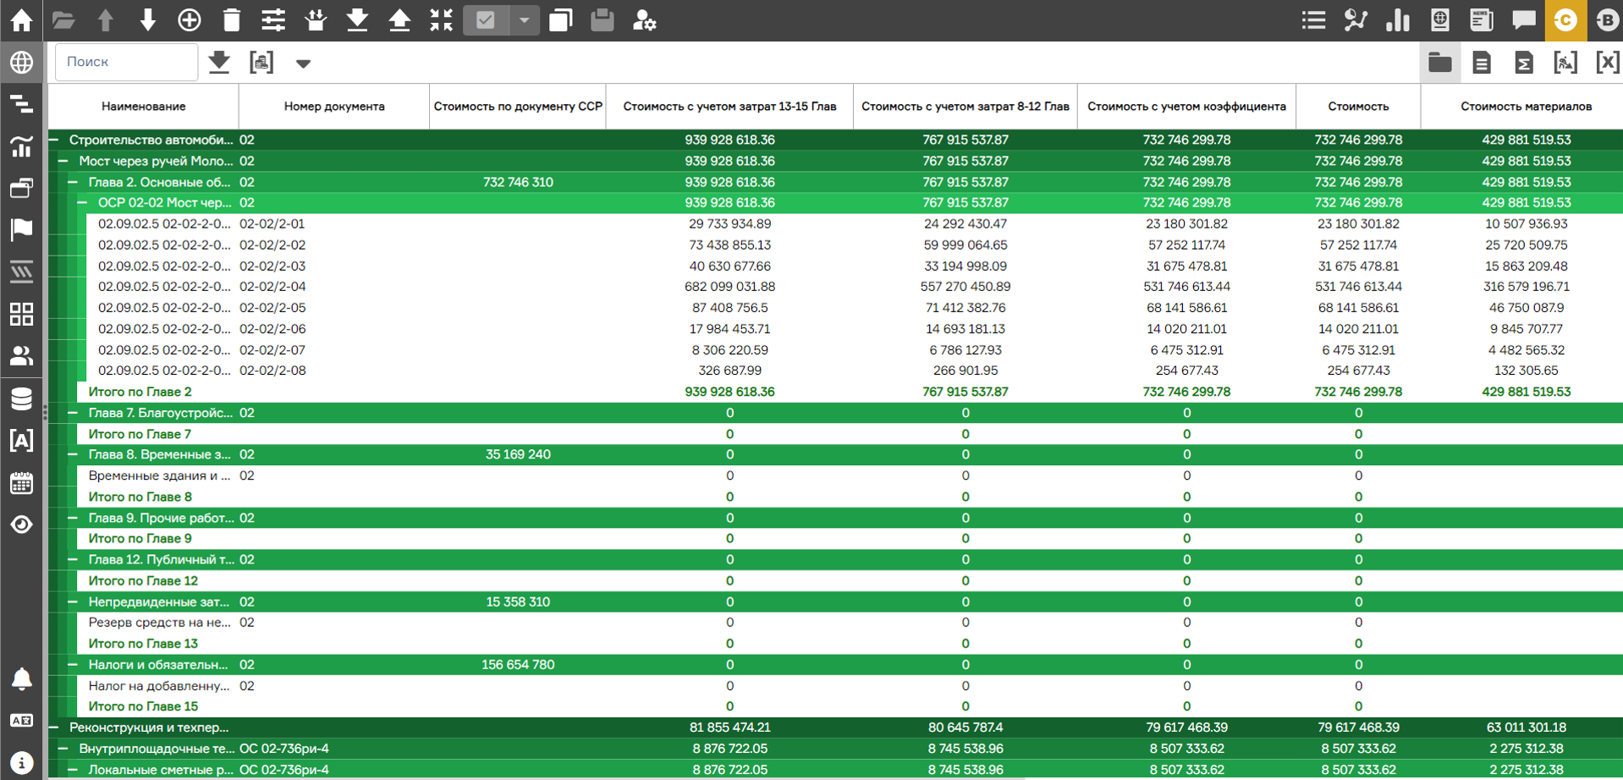Move item down with plain down arrow
Image resolution: width=1623 pixels, height=780 pixels.
(147, 20)
